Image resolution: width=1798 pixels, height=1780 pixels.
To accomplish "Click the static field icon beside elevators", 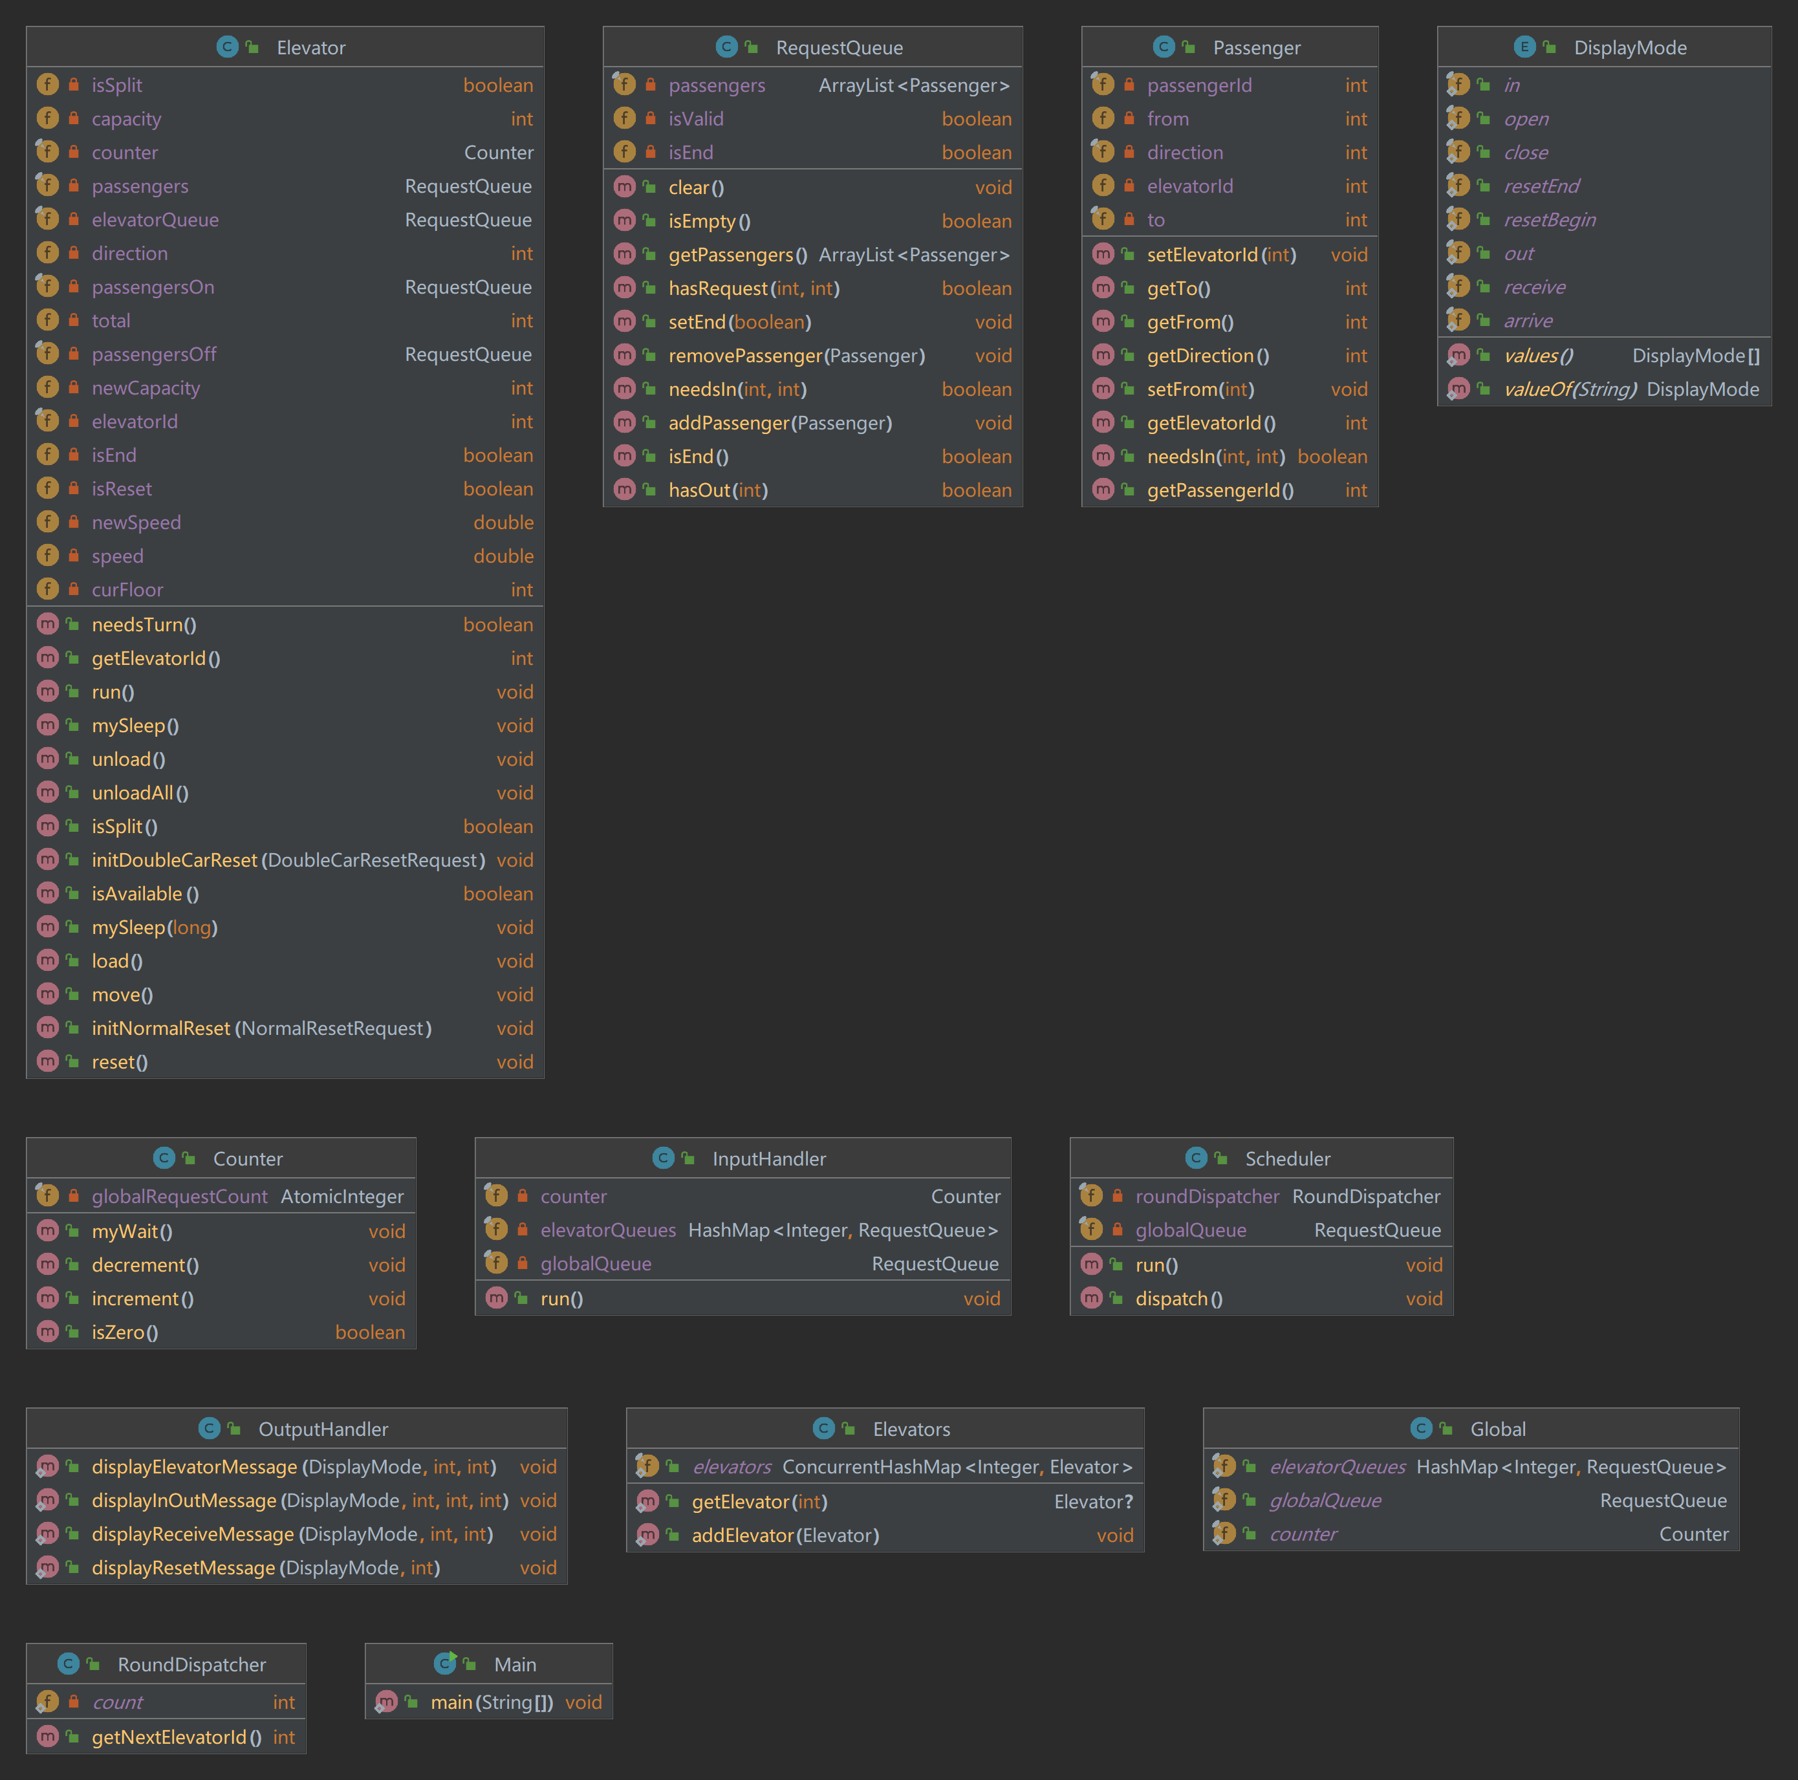I will pos(647,1466).
